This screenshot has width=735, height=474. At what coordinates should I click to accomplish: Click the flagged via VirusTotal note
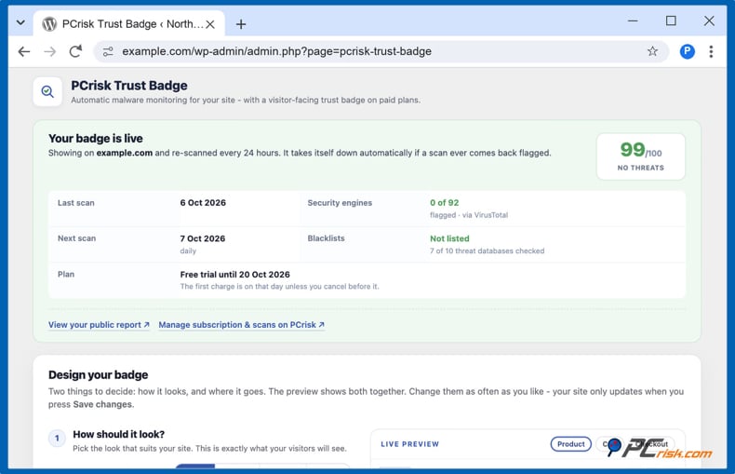pos(469,215)
